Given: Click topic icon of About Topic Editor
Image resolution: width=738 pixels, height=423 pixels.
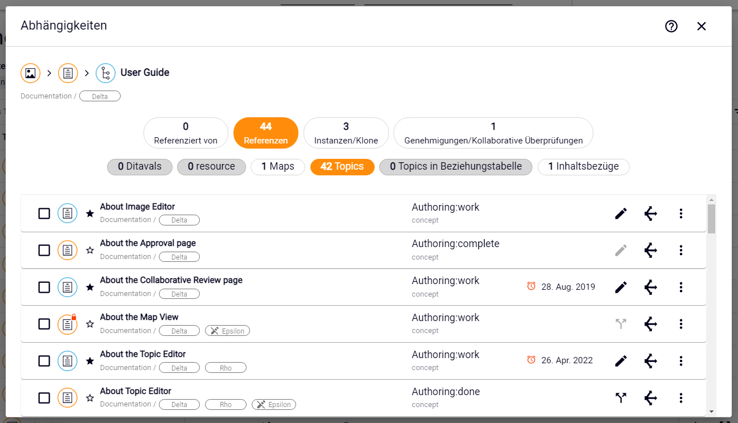Looking at the screenshot, I should (67, 398).
